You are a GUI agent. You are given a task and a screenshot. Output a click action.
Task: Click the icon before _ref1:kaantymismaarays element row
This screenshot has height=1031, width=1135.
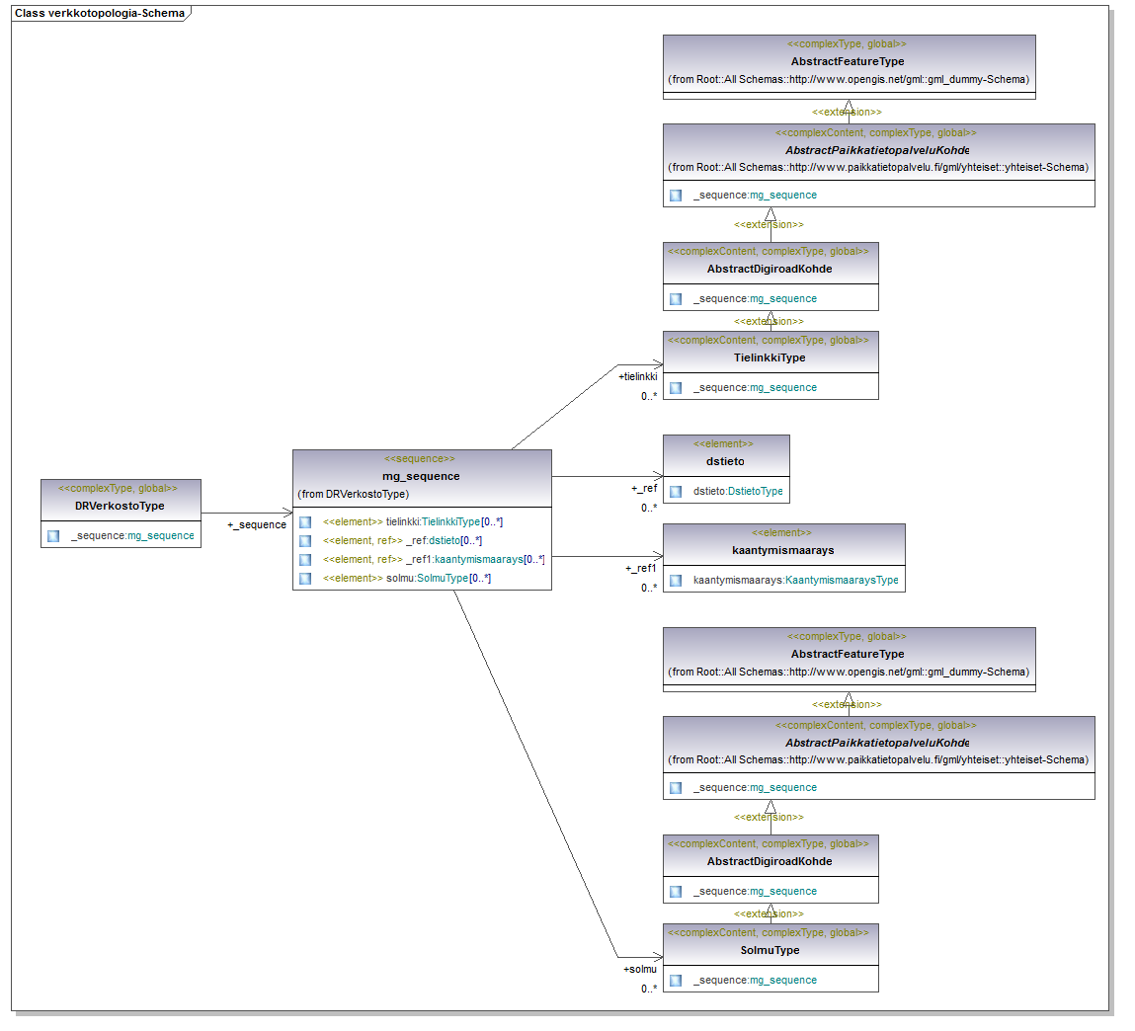[305, 559]
